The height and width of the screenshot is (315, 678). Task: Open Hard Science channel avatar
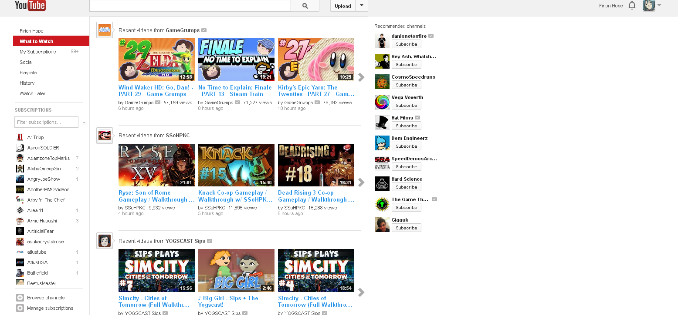point(382,184)
